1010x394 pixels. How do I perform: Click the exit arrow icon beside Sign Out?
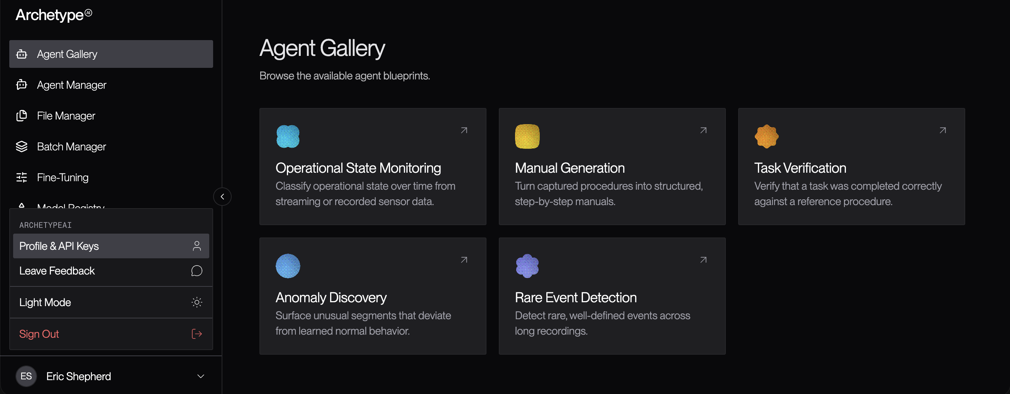coord(197,334)
